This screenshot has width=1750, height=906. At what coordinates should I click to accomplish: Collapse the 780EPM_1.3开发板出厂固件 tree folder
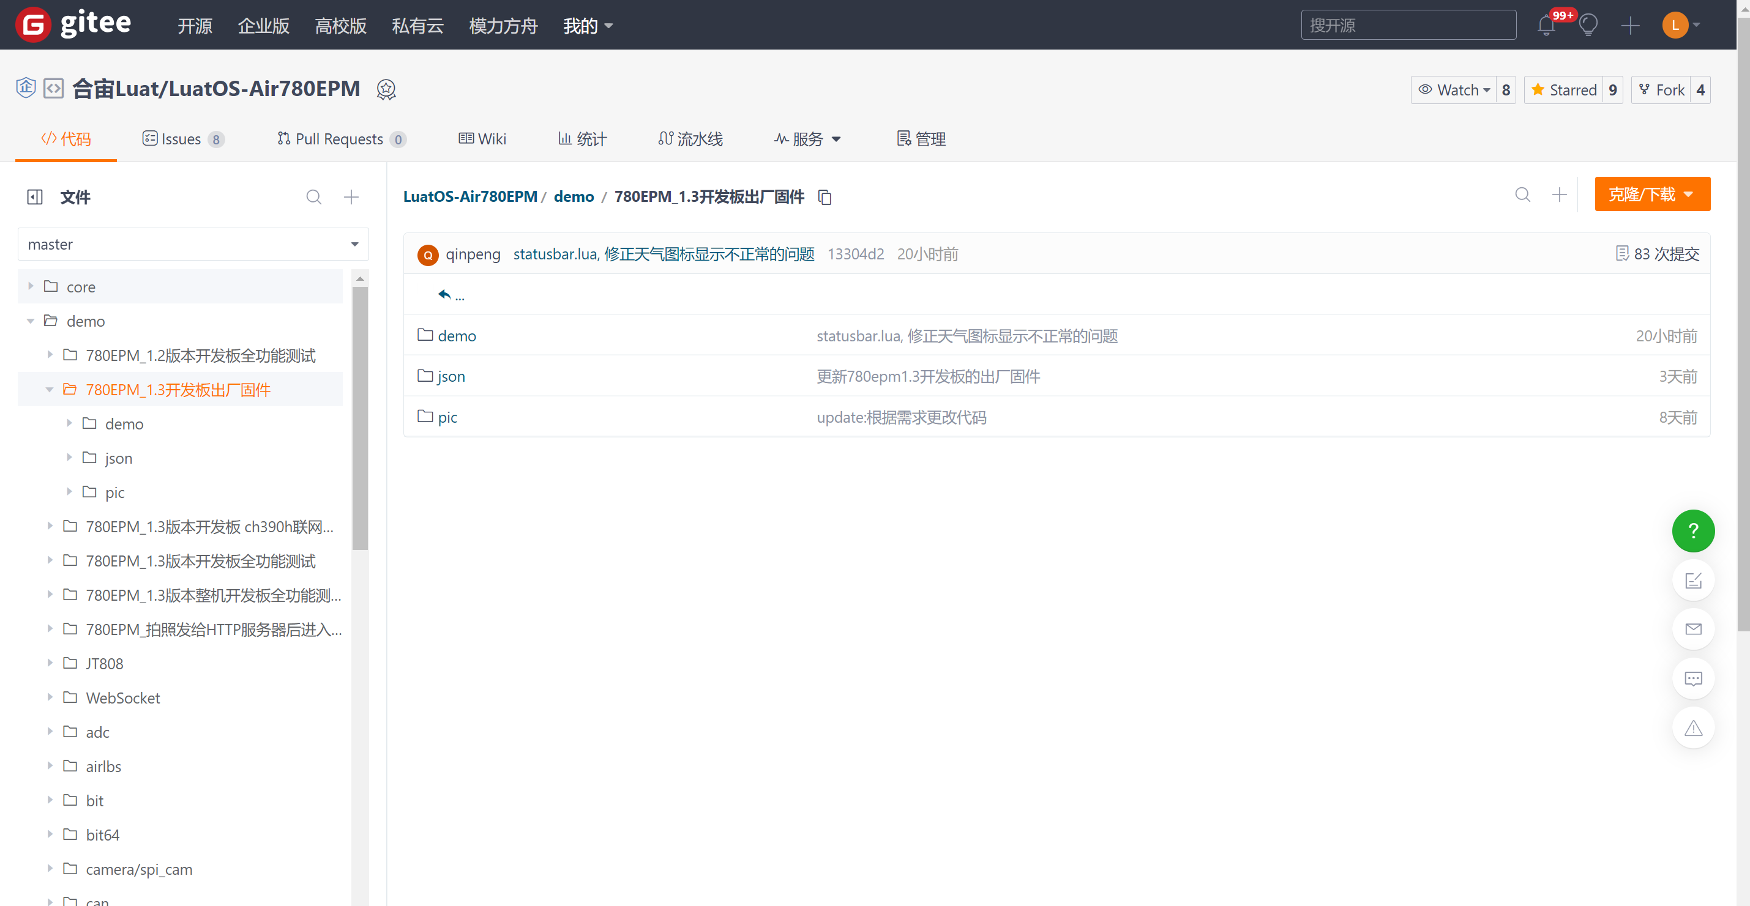coord(50,389)
